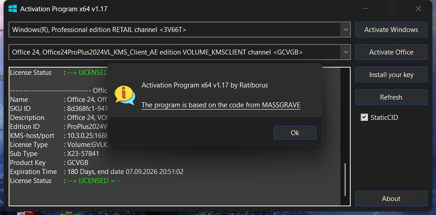Close the Activation Program window
This screenshot has width=436, height=215.
(418, 9)
